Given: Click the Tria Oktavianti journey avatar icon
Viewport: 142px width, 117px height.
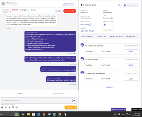Looking at the screenshot, I should 82,59.
